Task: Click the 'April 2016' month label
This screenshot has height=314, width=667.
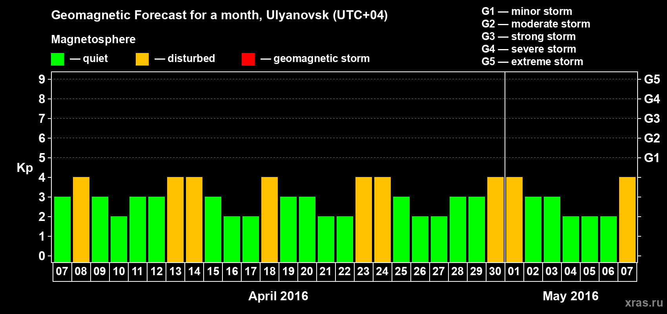Action: click(x=278, y=296)
